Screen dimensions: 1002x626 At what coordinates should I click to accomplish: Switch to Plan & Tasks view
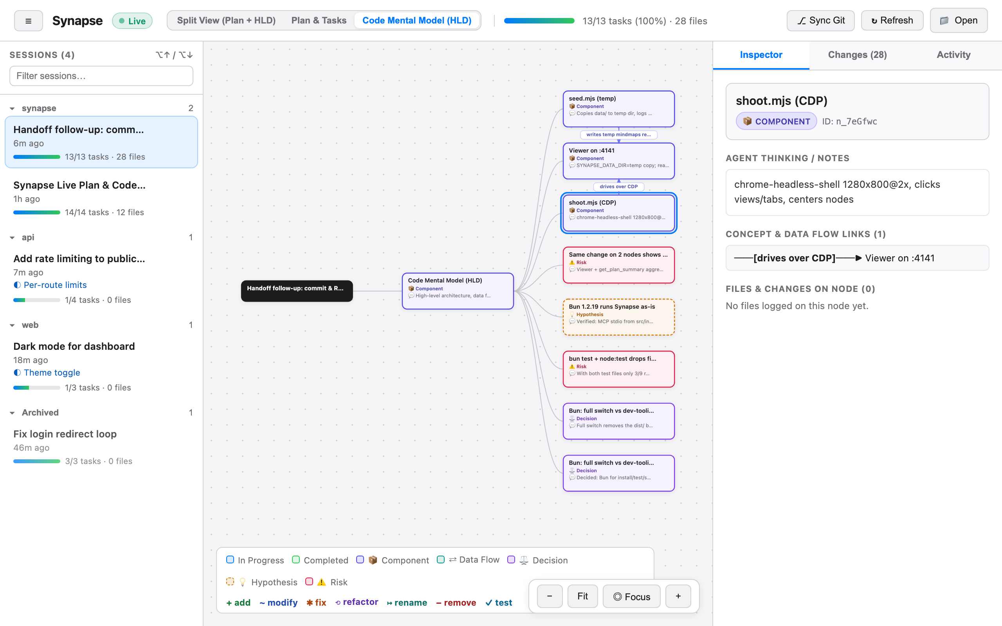coord(319,20)
